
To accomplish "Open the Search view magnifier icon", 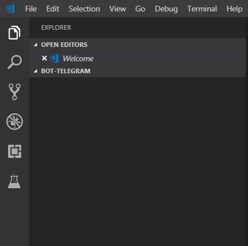I will pos(14,62).
